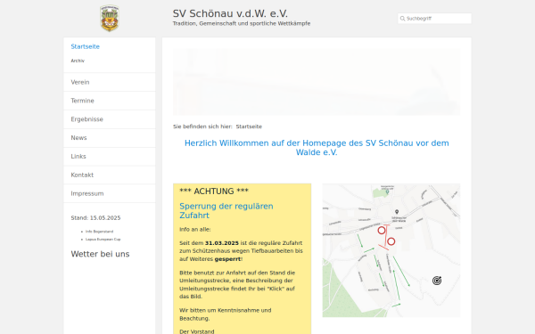The image size is (535, 334).
Task: Click the club crest logo
Action: pyautogui.click(x=109, y=19)
